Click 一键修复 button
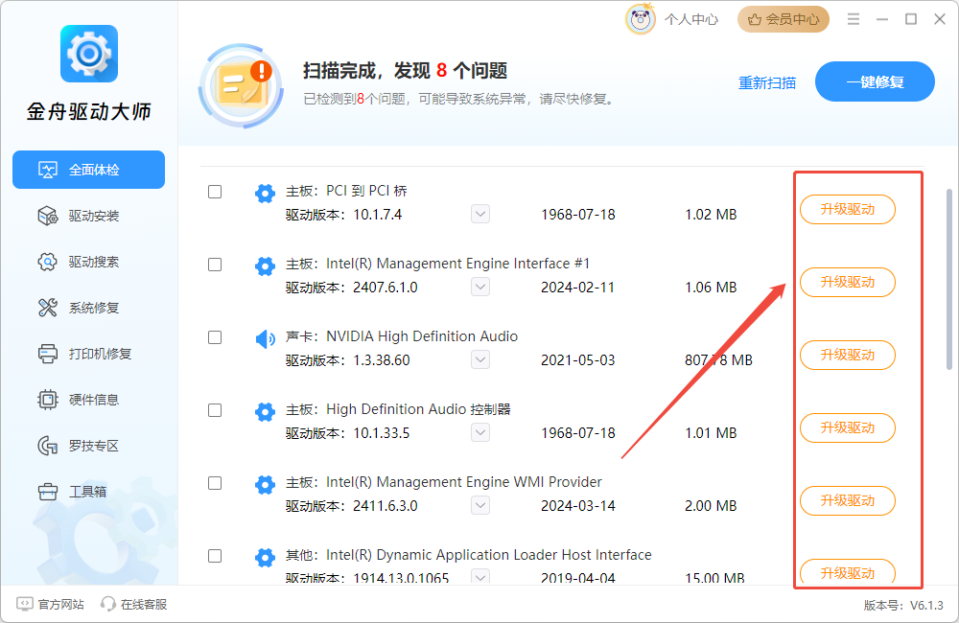Screen dimensions: 959x623 tap(875, 81)
